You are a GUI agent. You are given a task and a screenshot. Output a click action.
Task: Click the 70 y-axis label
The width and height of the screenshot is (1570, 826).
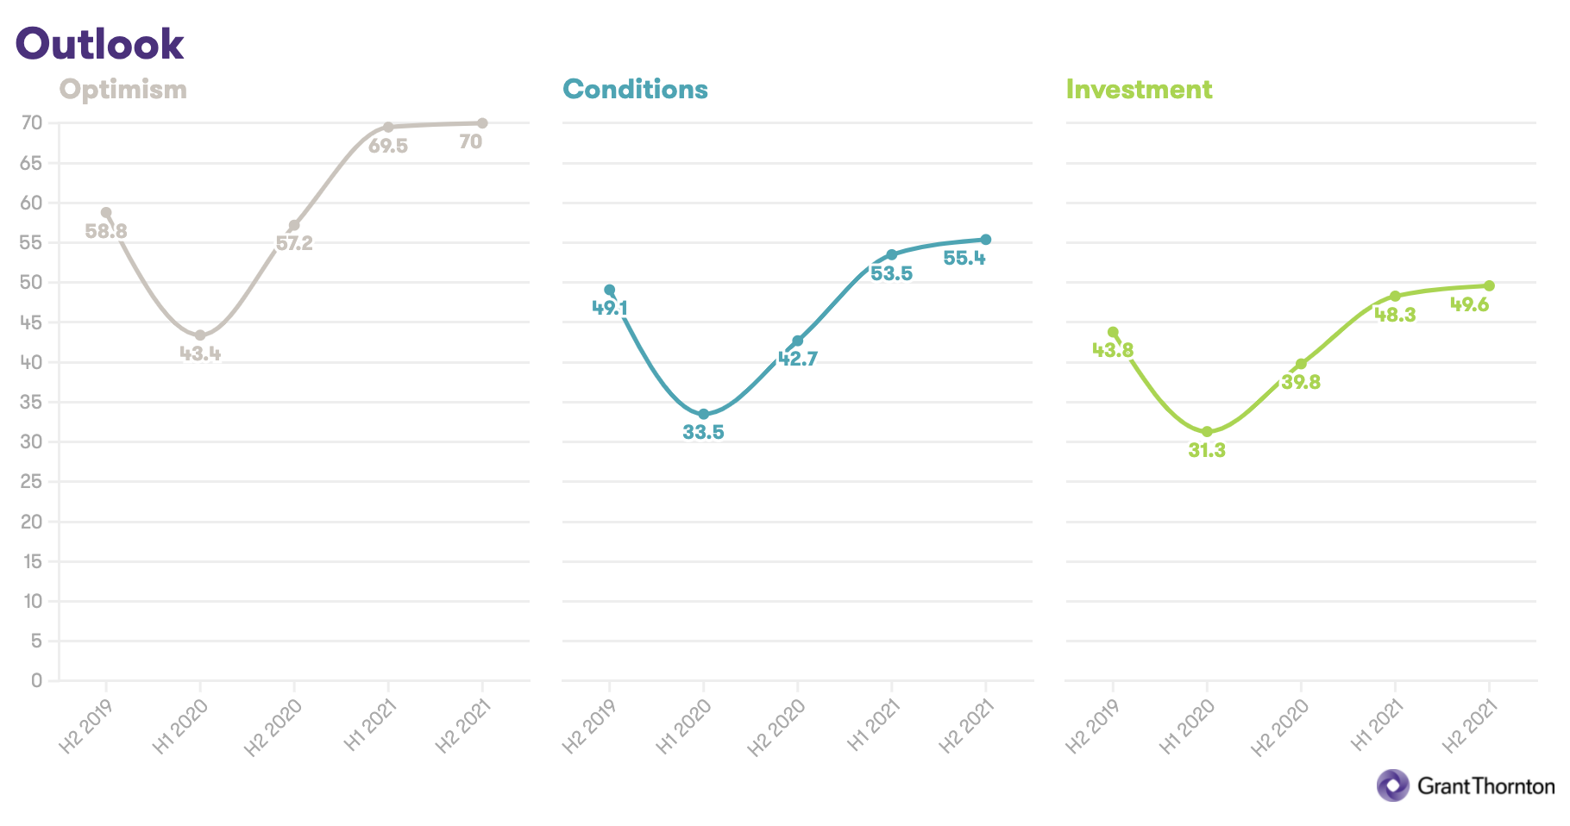(x=32, y=123)
